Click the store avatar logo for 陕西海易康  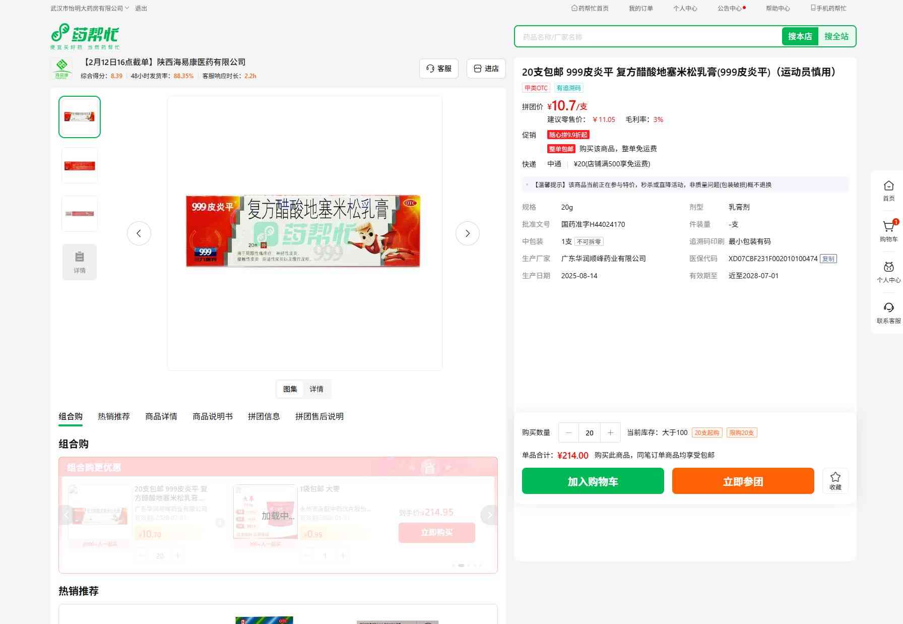click(x=61, y=69)
